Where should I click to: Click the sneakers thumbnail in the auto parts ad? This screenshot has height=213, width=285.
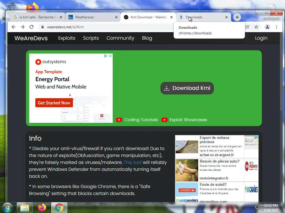click(x=187, y=170)
